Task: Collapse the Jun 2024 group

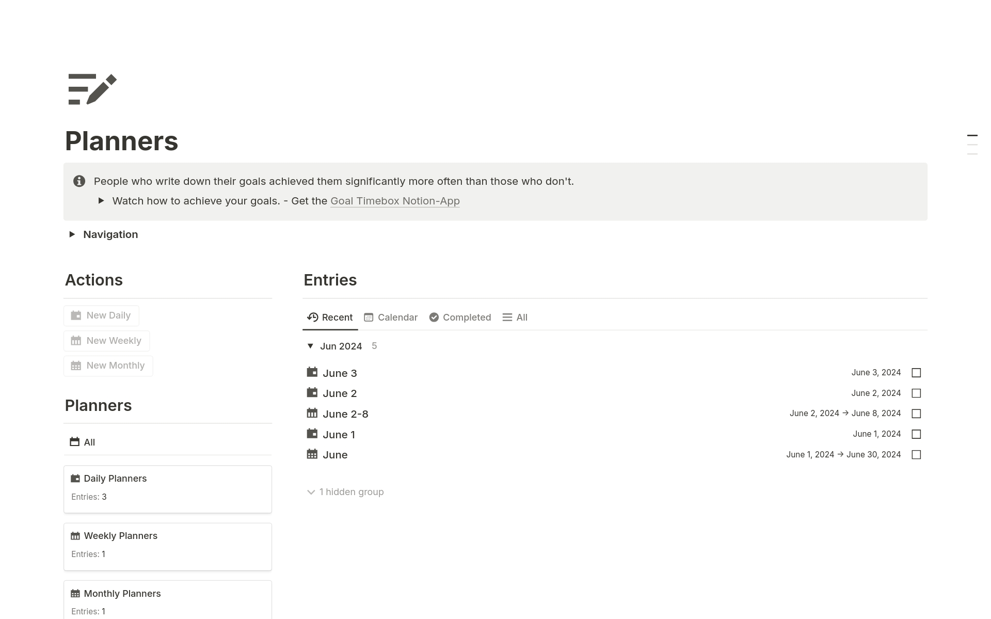Action: coord(310,346)
